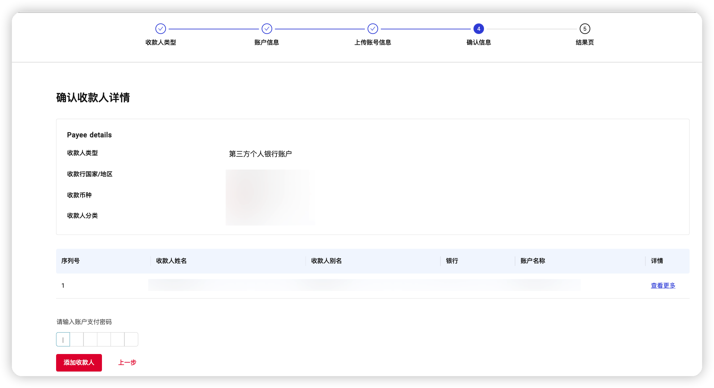The width and height of the screenshot is (714, 388).
Task: Select the 结果页 step label
Action: [584, 43]
